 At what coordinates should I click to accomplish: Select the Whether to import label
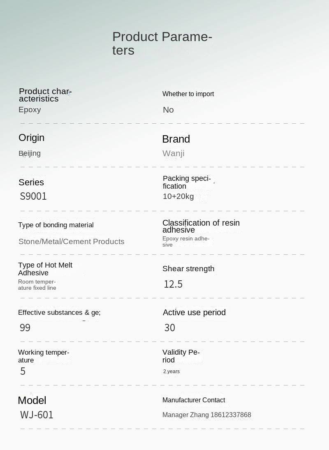tap(188, 94)
